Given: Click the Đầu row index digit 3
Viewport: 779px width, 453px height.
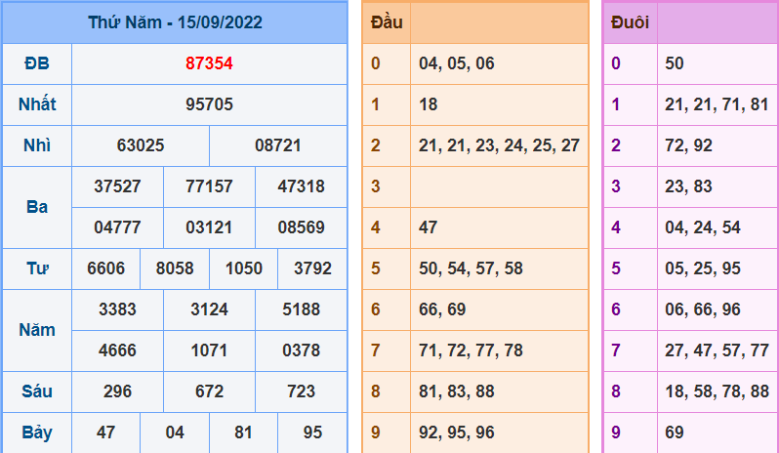Looking at the screenshot, I should 376,186.
